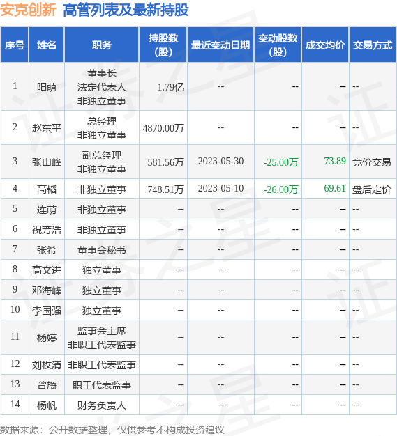Click the -26.00万 change value
Image resolution: width=397 pixels, height=436 pixels.
pyautogui.click(x=280, y=189)
